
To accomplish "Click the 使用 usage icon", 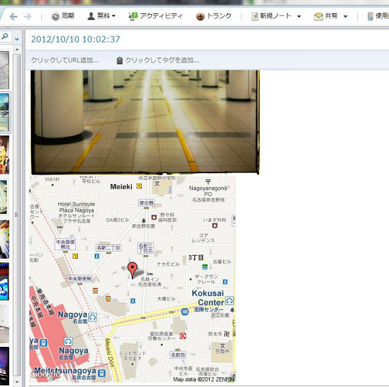I will click(370, 16).
